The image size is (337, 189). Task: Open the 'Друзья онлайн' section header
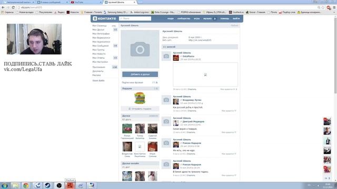[x=140, y=163]
